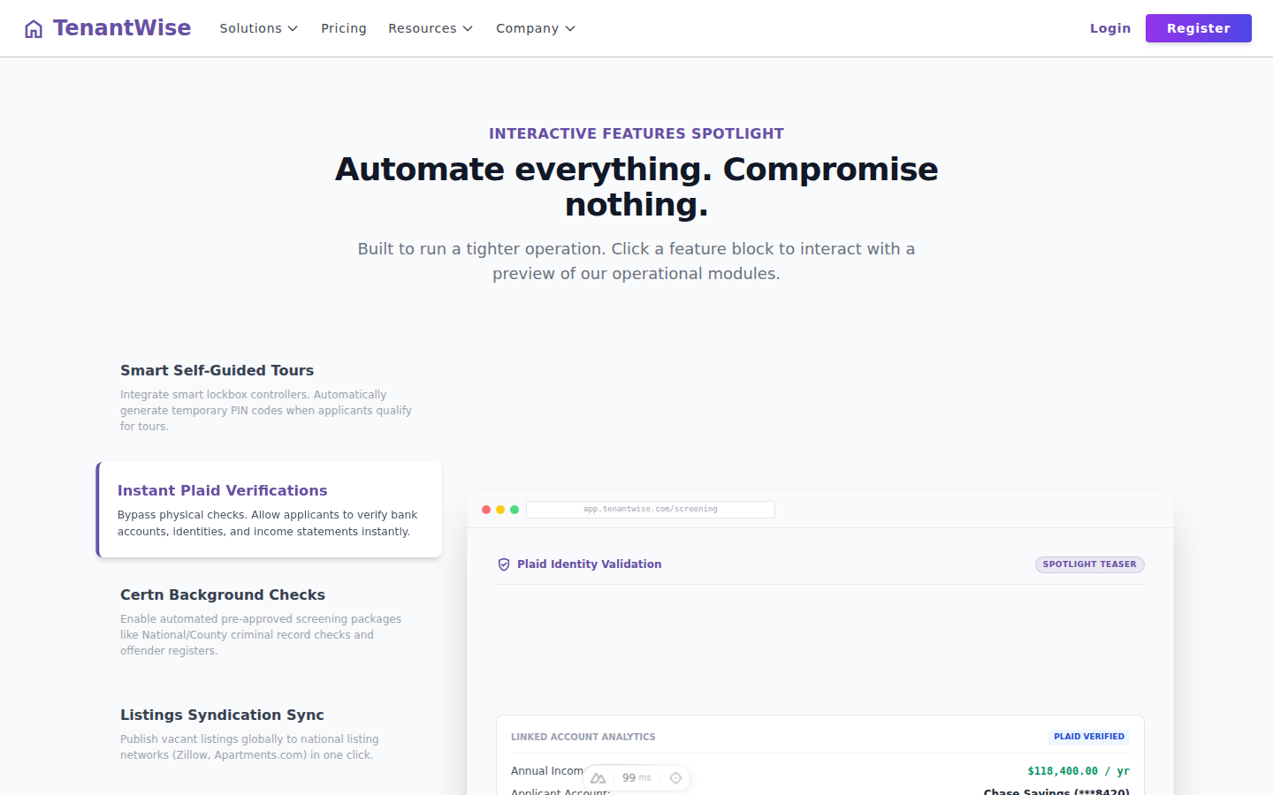This screenshot has width=1273, height=795.
Task: Click the INTERACTIVE FEATURES SPOTLIGHT label
Action: (x=636, y=133)
